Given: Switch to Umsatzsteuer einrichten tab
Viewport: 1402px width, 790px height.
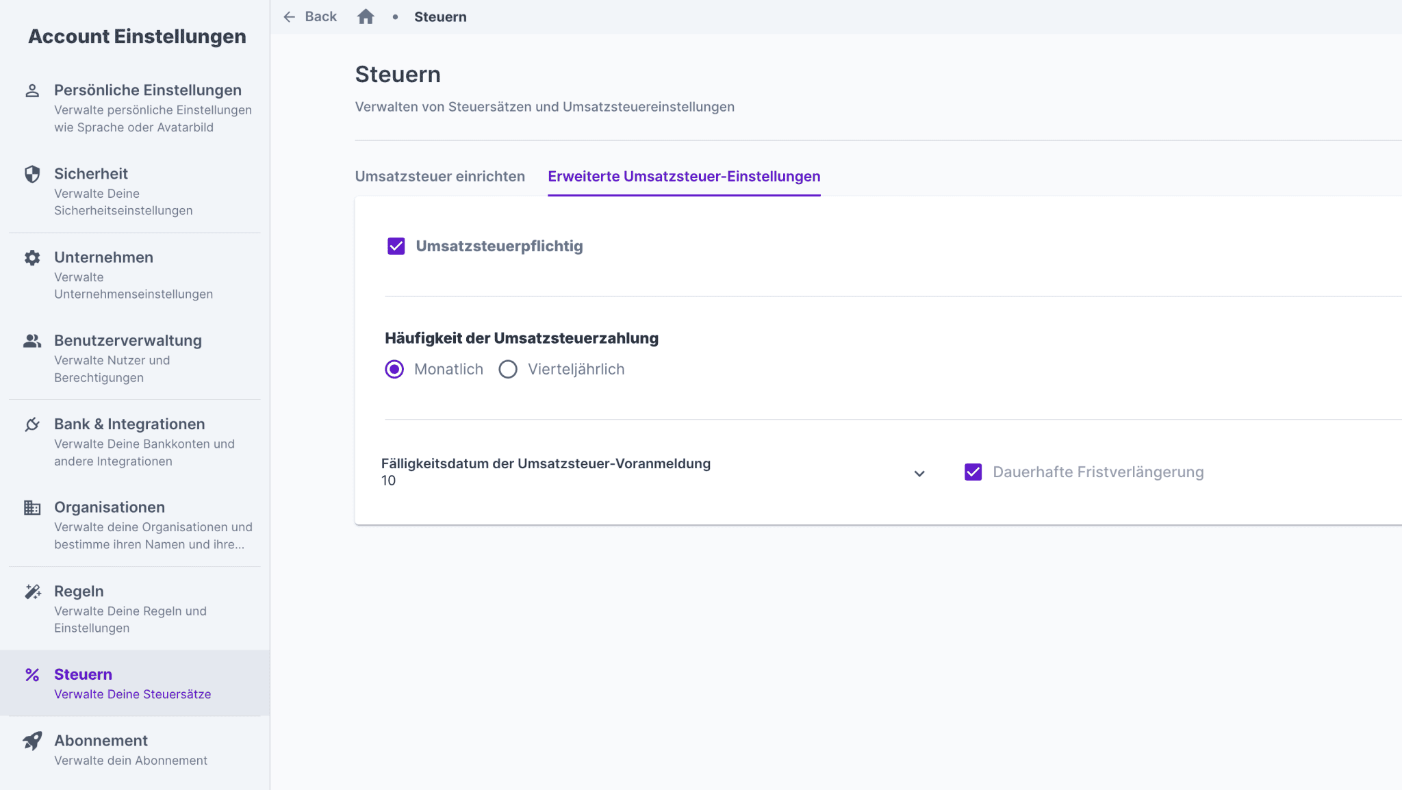Looking at the screenshot, I should click(x=439, y=177).
